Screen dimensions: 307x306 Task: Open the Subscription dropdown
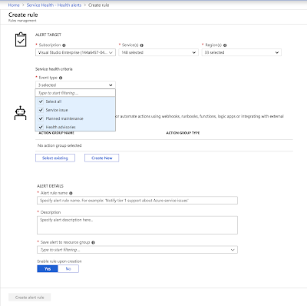point(75,52)
